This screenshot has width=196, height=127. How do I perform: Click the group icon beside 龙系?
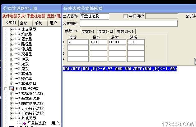17,64
